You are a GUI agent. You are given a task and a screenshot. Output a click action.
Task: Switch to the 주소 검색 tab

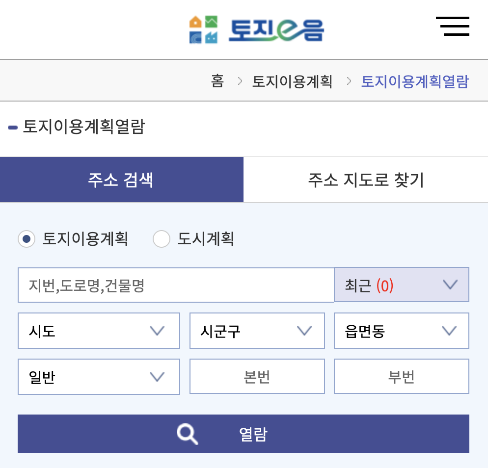(121, 179)
